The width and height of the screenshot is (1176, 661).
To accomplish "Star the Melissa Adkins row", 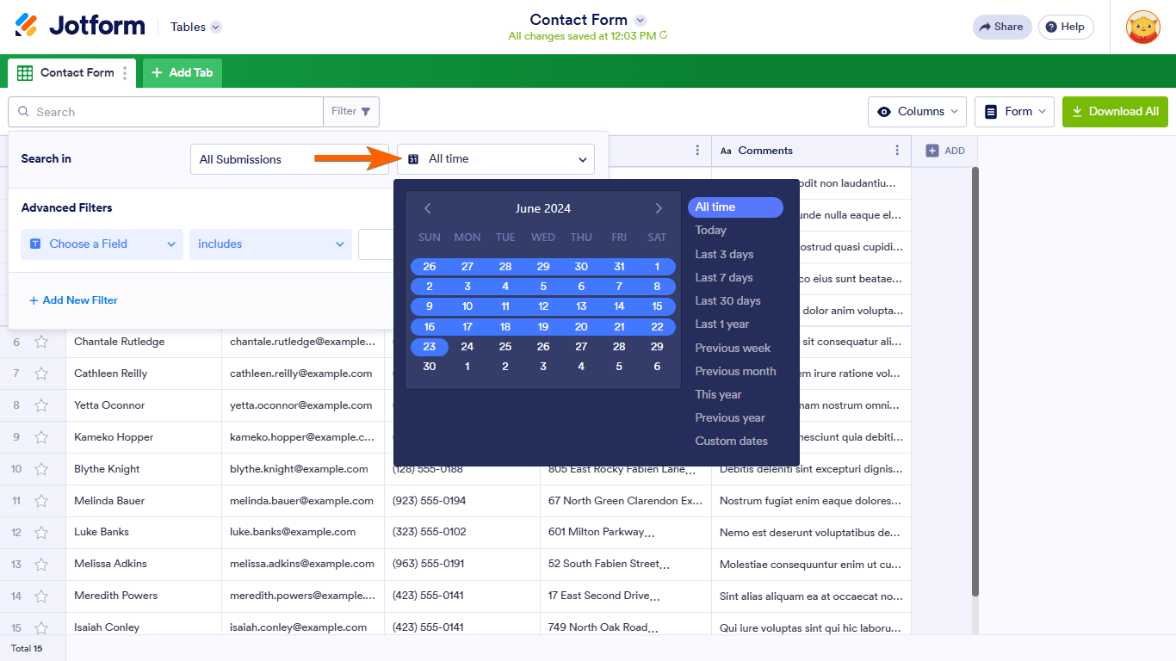I will click(x=41, y=564).
